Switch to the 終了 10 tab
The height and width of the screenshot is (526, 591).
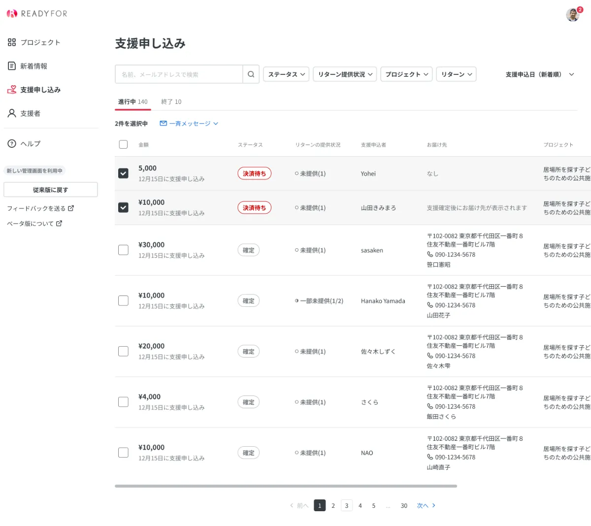point(172,101)
